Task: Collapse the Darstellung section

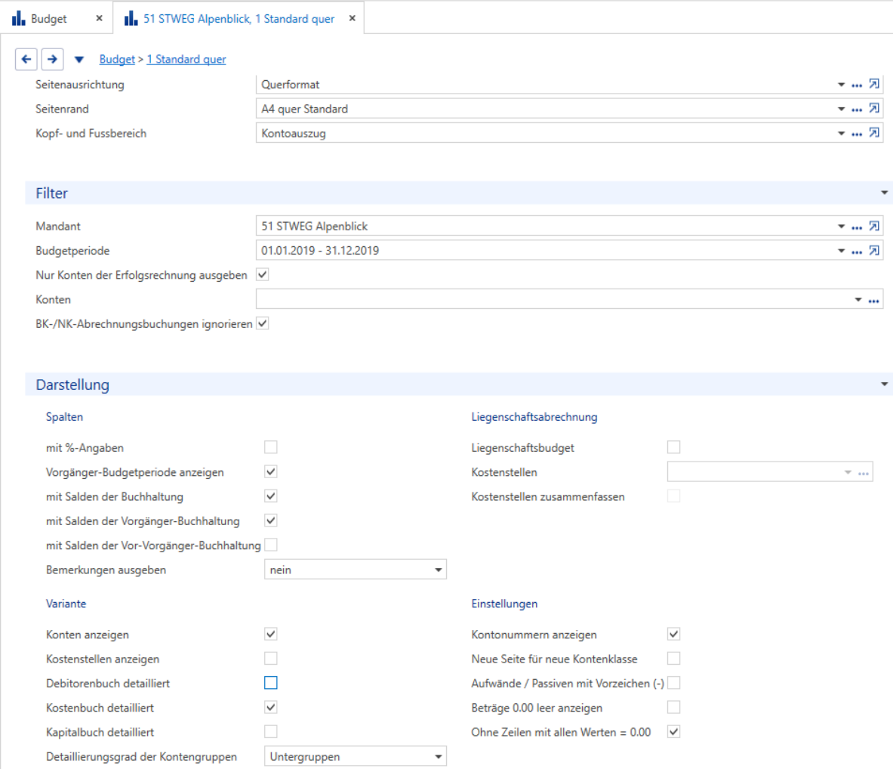Action: pyautogui.click(x=884, y=384)
